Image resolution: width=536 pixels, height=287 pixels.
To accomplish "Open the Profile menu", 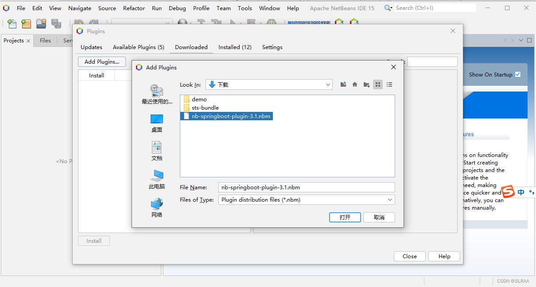I will click(x=201, y=8).
